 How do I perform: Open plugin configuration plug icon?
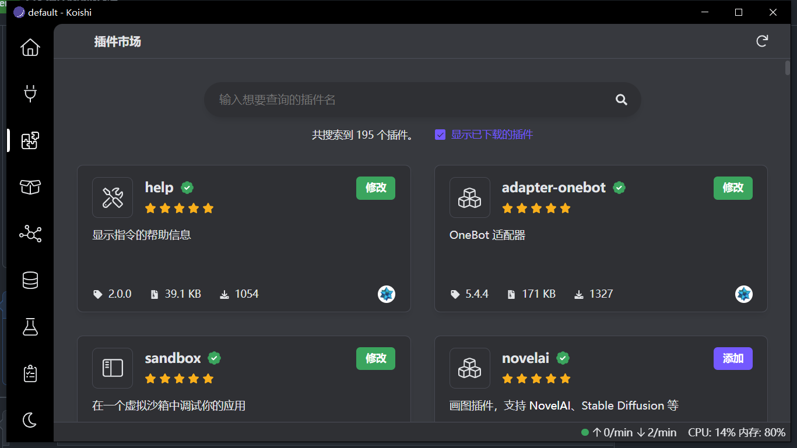point(30,94)
